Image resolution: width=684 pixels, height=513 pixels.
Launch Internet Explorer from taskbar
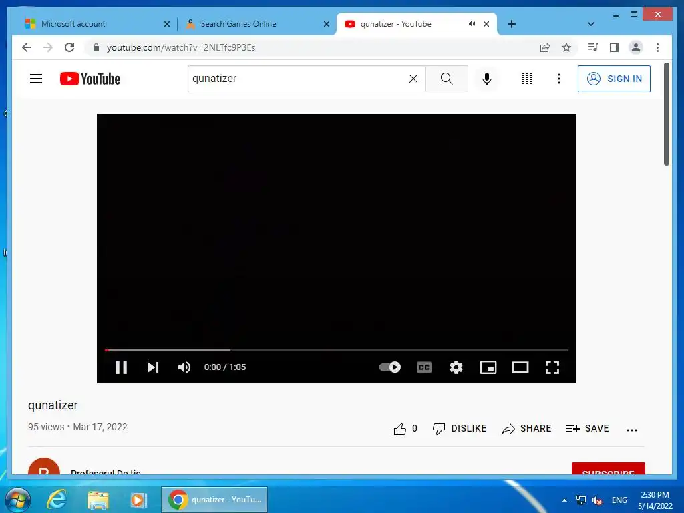57,500
